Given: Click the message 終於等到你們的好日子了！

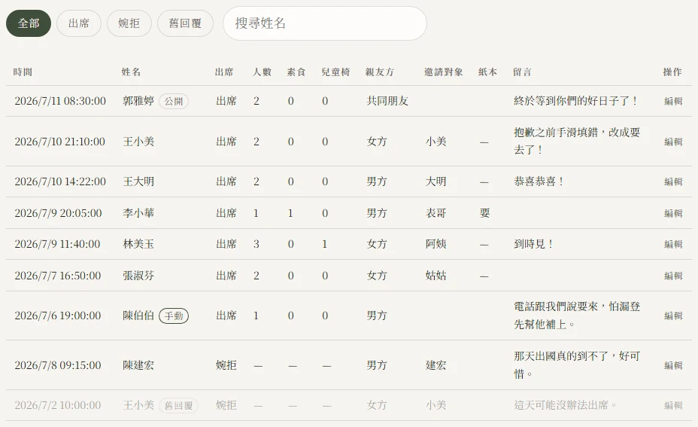Looking at the screenshot, I should [576, 101].
